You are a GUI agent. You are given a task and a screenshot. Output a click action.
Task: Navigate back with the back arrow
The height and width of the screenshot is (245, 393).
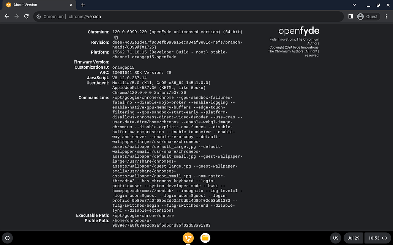click(x=6, y=16)
